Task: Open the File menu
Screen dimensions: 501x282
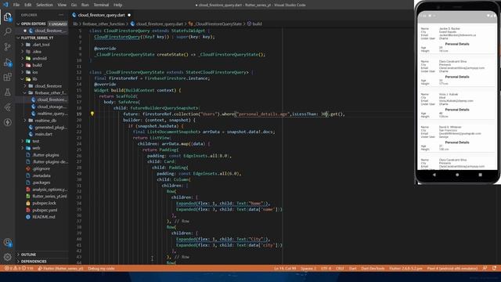Action: 16,5
